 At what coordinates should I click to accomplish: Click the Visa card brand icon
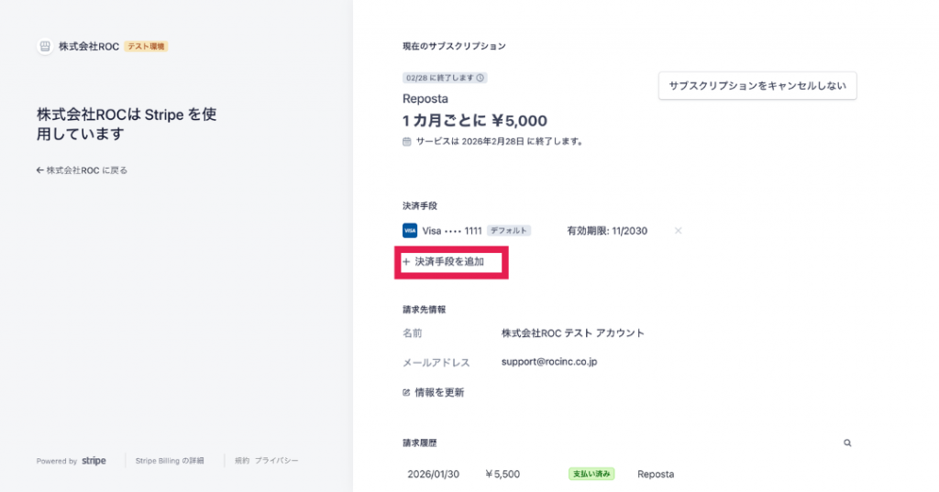pos(410,231)
